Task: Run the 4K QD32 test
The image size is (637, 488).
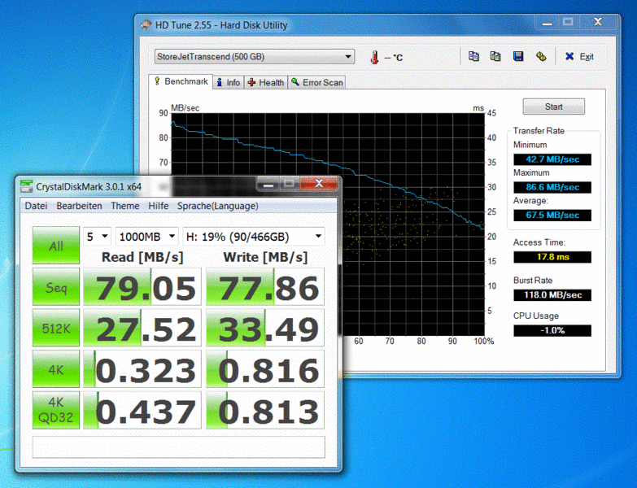Action: click(56, 410)
